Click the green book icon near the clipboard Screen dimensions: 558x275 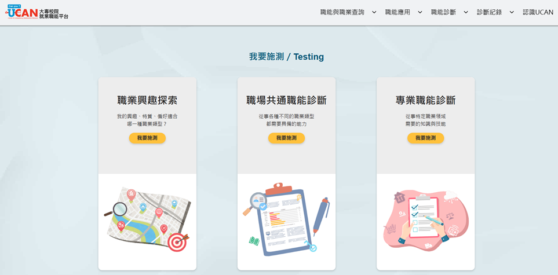(x=254, y=241)
